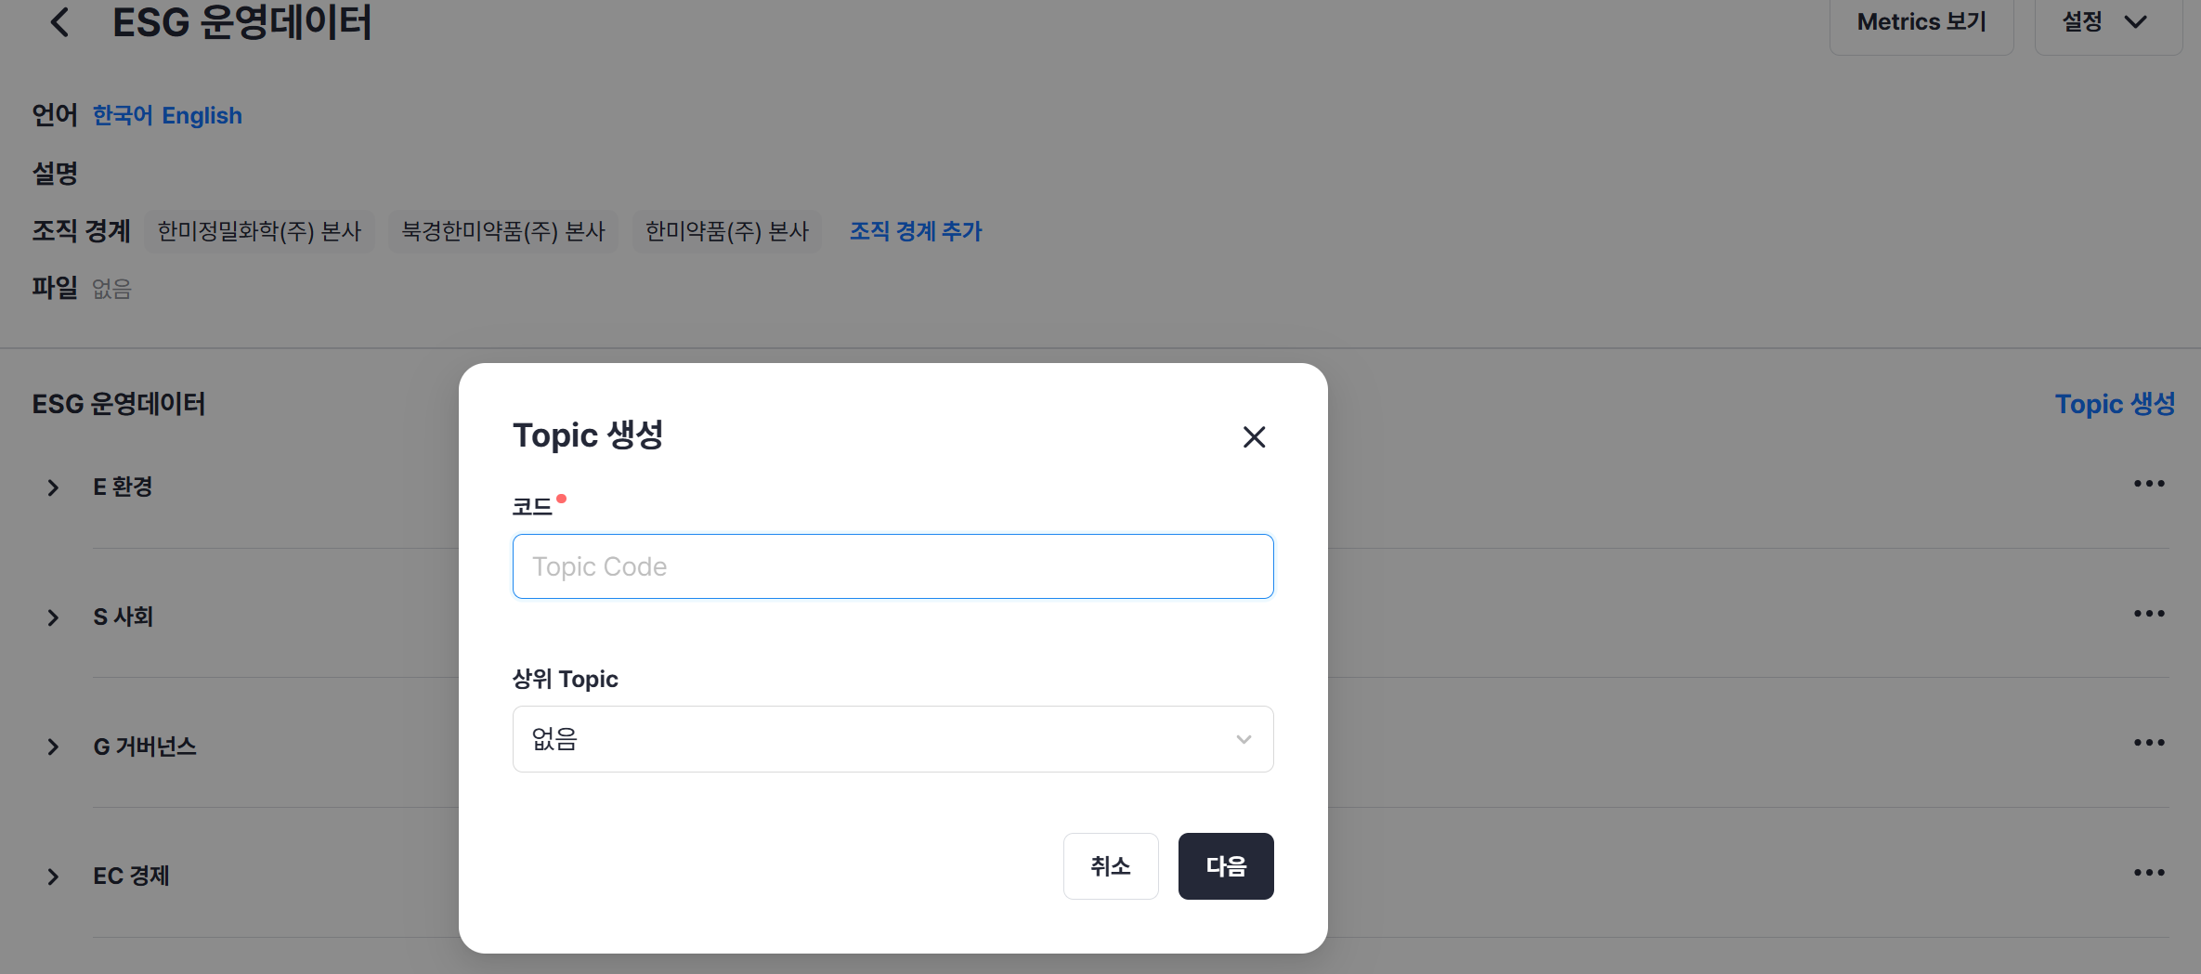Open more options for S 사회 row
This screenshot has height=974, width=2201.
[2148, 614]
